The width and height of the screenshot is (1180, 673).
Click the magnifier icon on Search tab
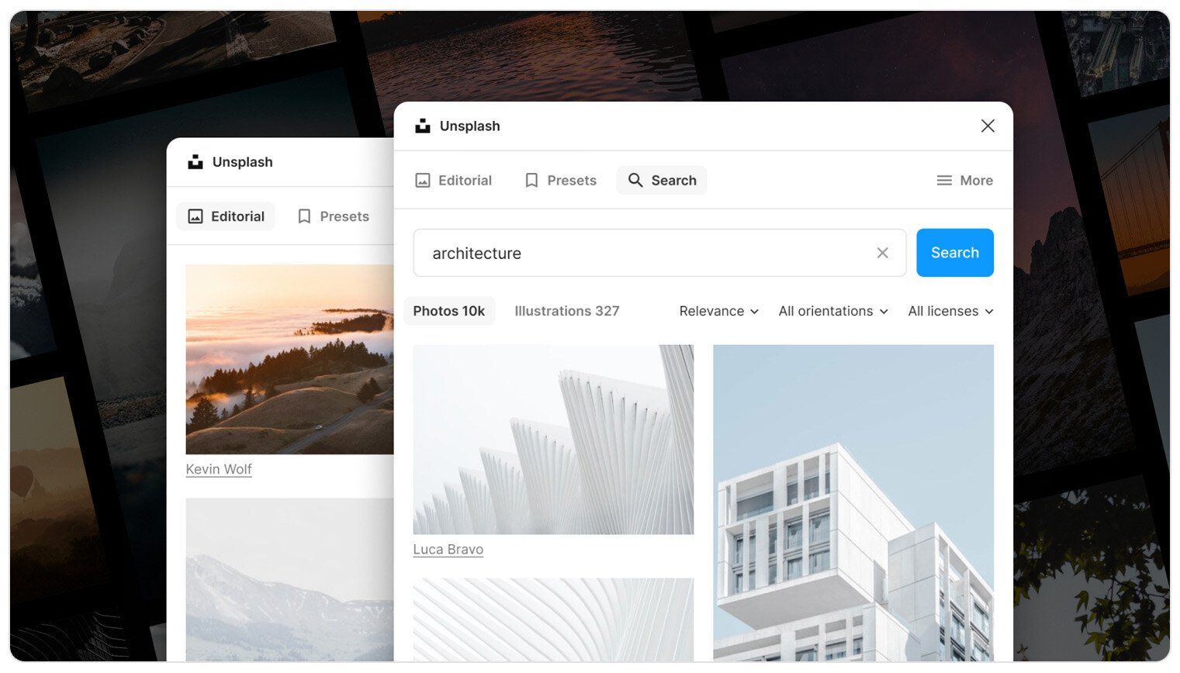635,181
